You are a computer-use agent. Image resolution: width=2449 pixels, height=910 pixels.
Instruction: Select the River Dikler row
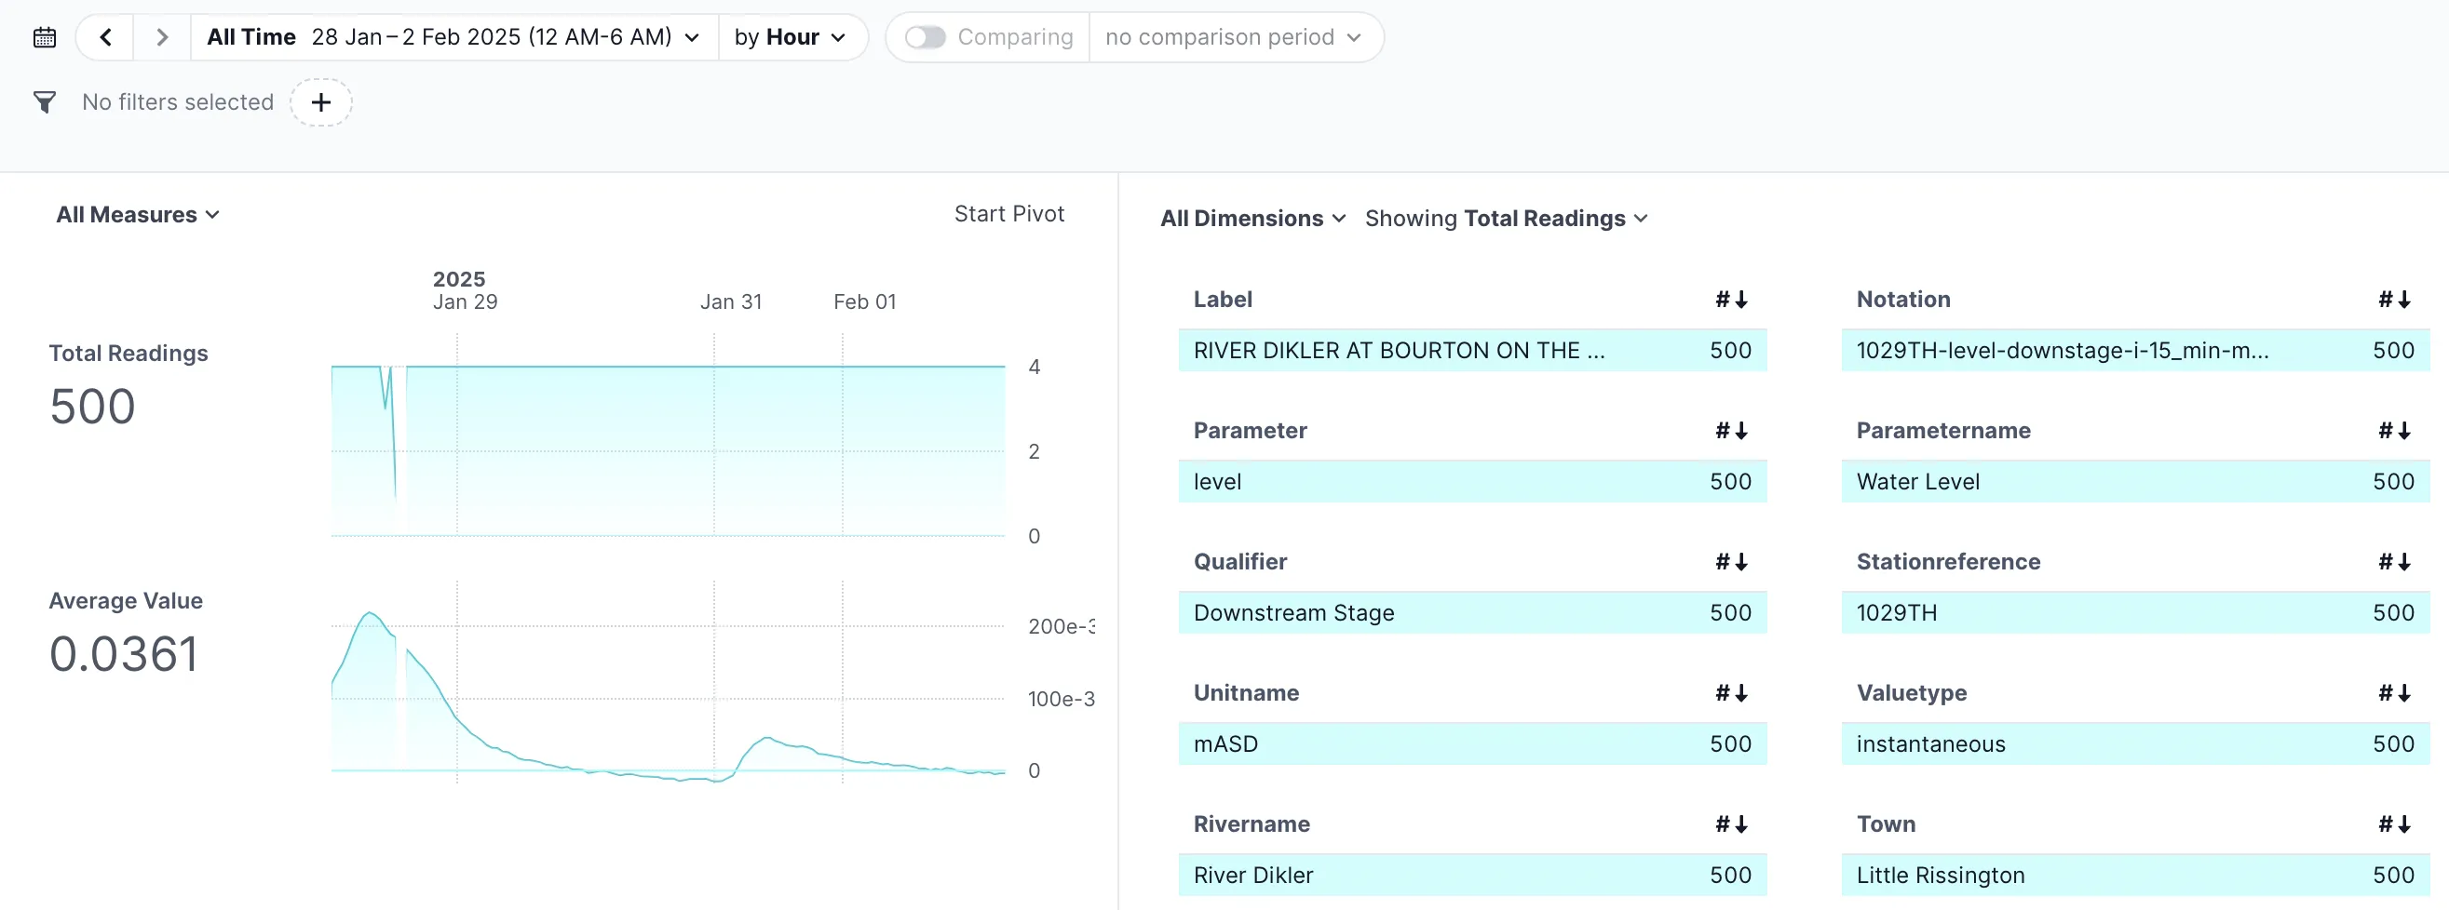click(1470, 875)
